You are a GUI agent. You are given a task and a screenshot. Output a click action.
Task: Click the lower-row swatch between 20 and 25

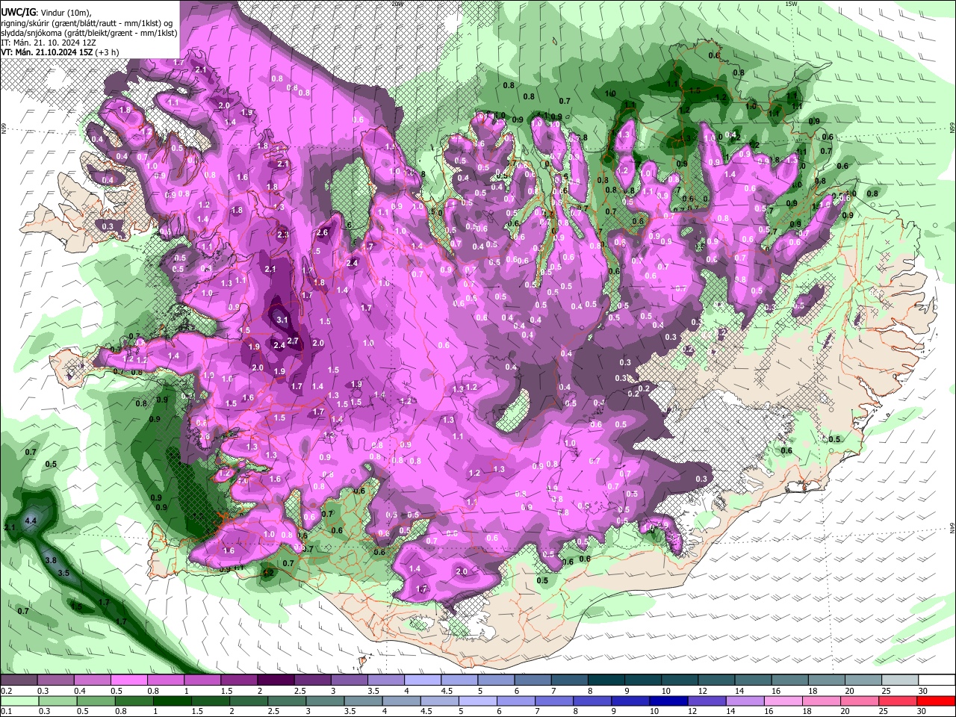point(859,701)
